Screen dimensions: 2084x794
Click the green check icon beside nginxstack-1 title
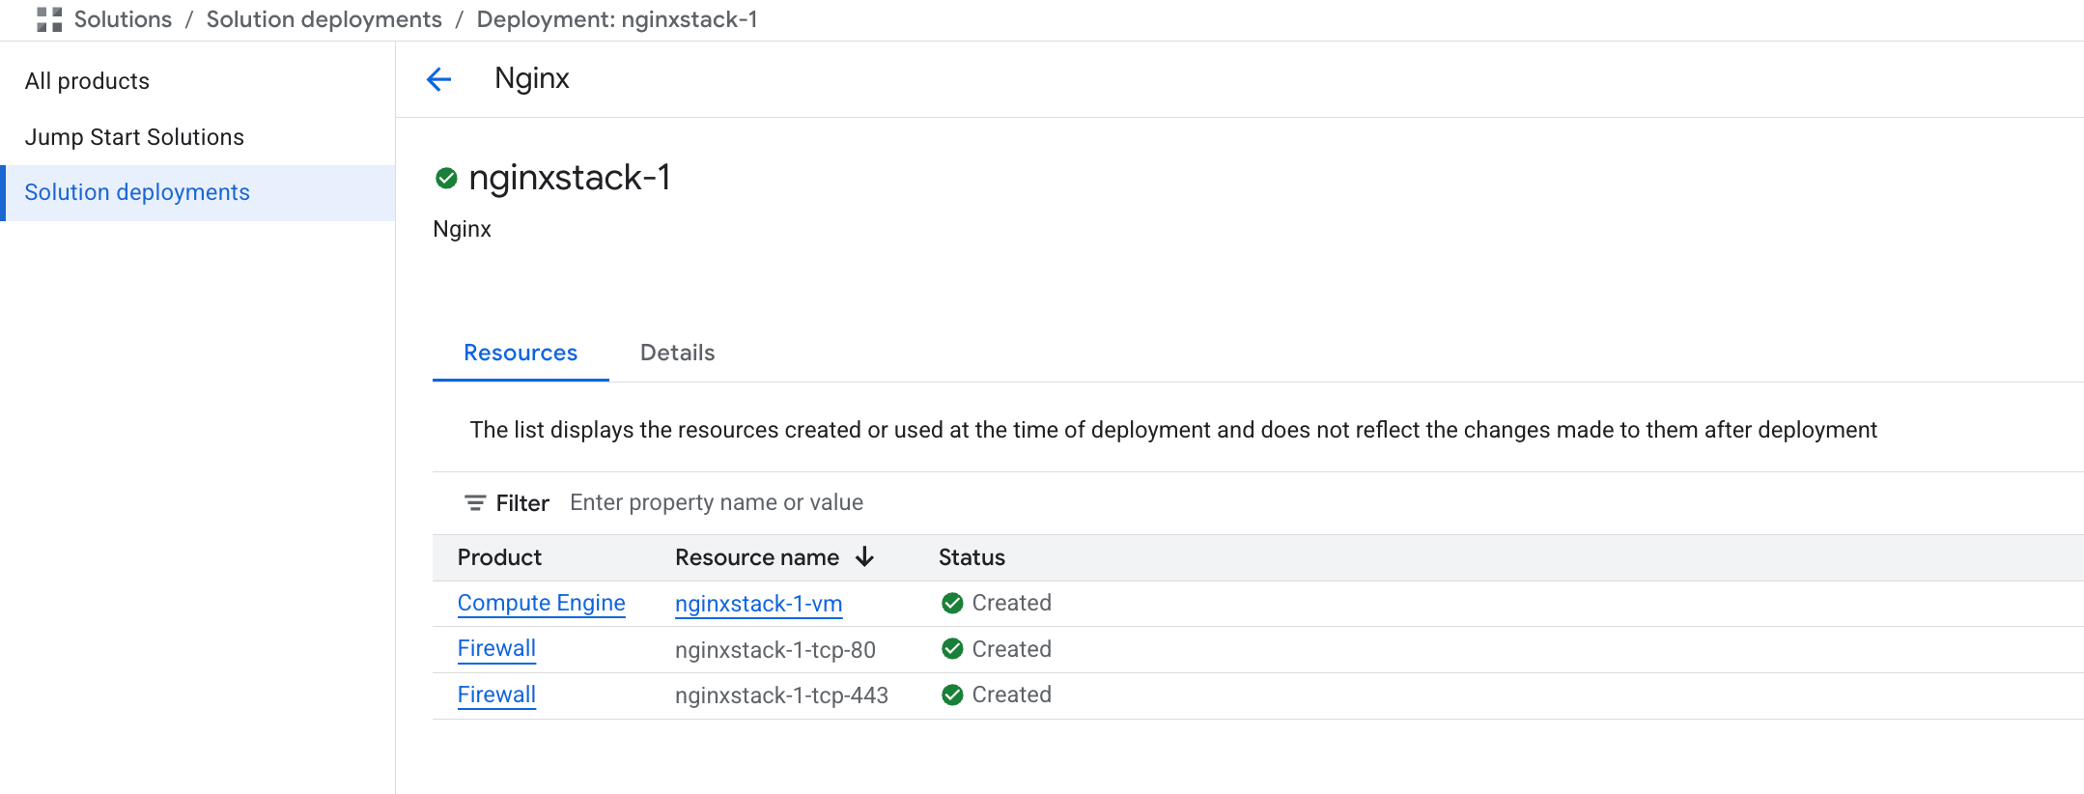pyautogui.click(x=446, y=178)
